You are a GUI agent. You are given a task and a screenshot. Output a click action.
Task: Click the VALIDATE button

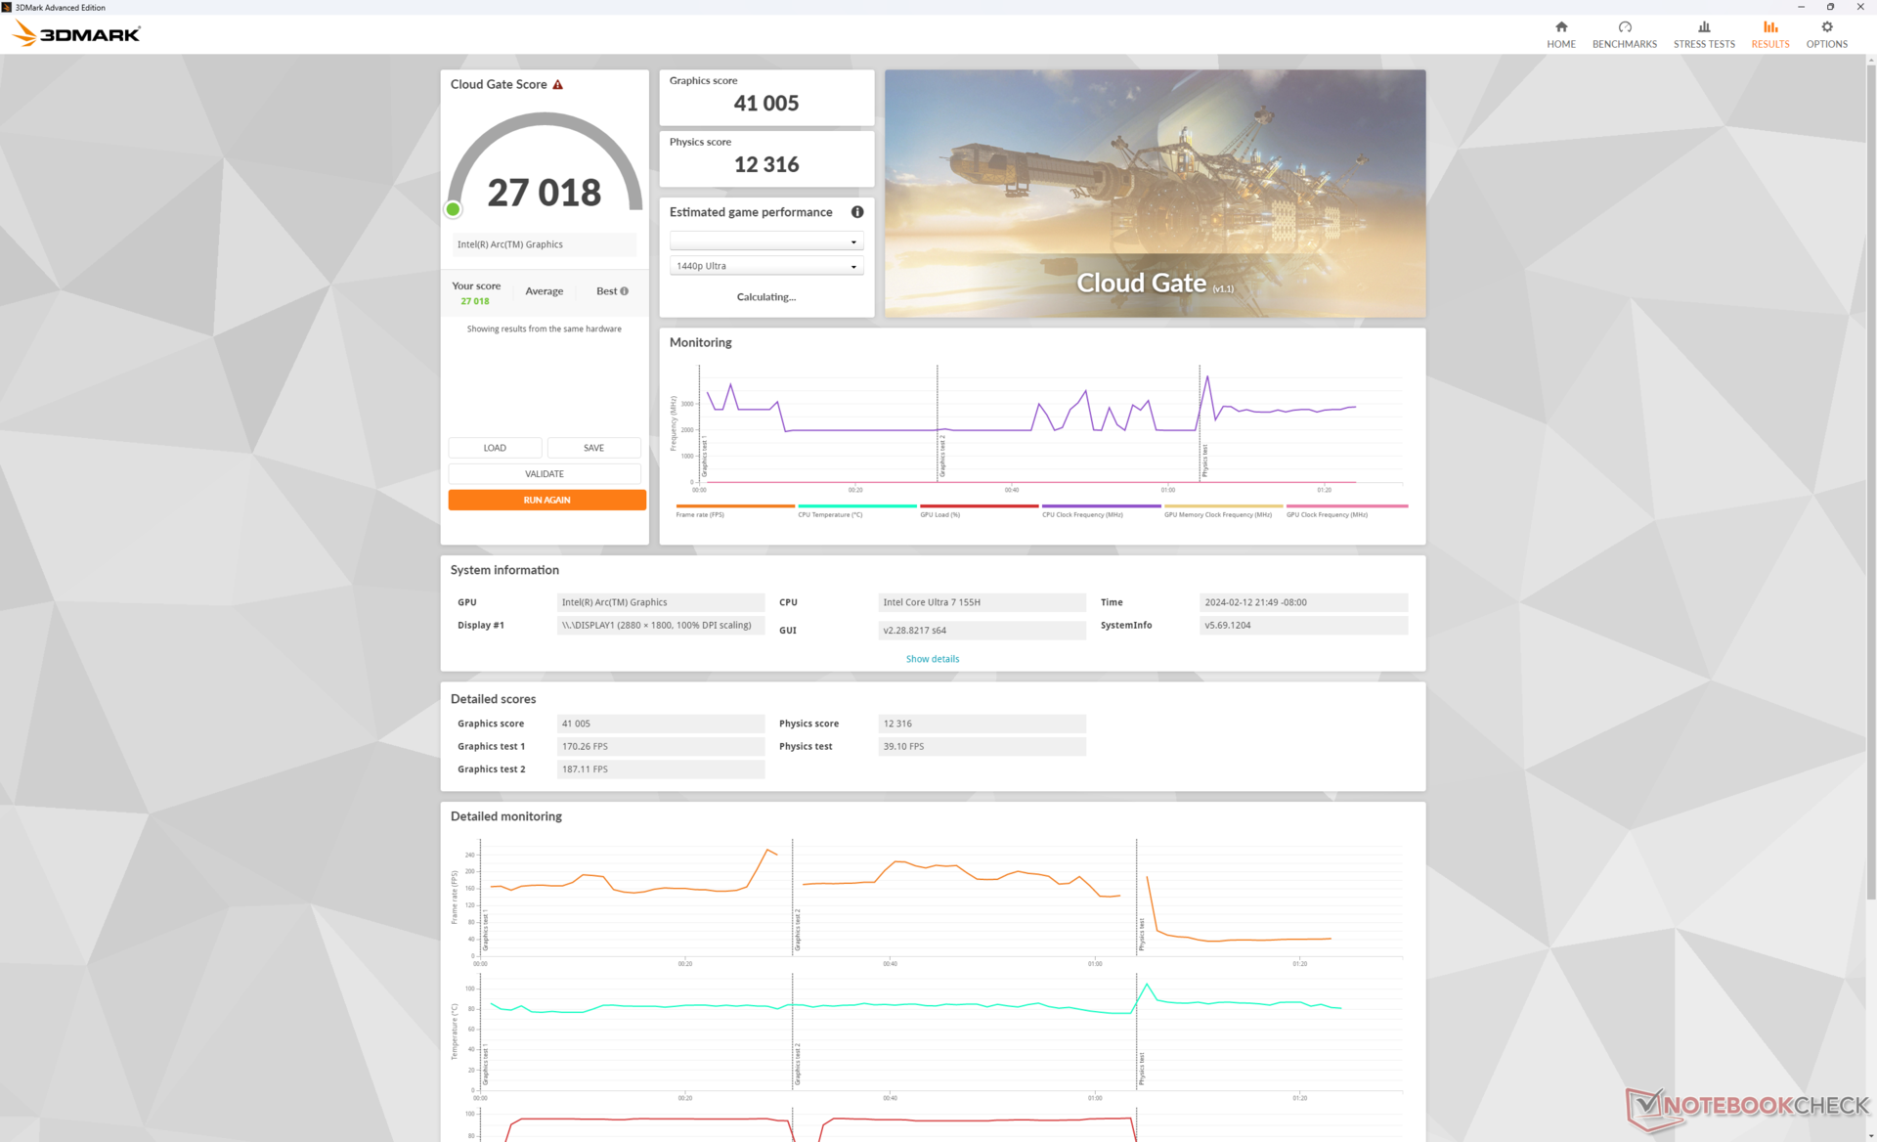tap(545, 474)
